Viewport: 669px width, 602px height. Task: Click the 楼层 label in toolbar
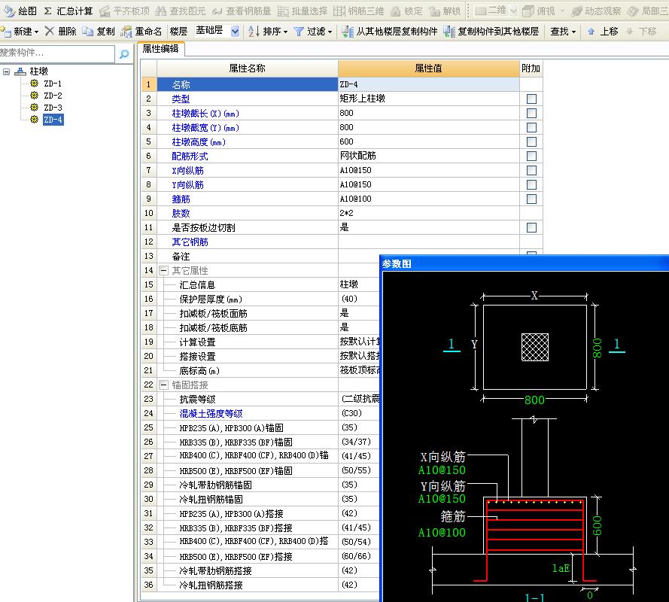coord(178,31)
